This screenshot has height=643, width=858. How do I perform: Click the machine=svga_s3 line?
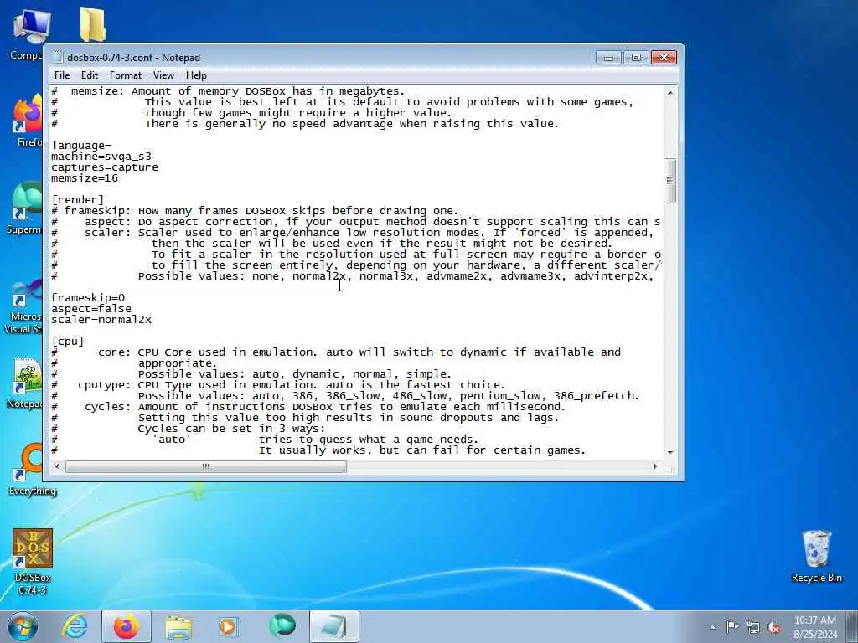tap(101, 157)
